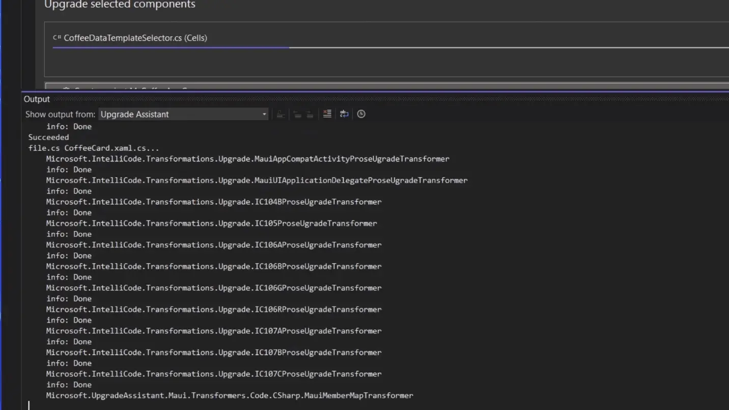Click the C# file icon beside CoffeeDataTemplateSelector.cs
This screenshot has height=410, width=729.
[57, 38]
